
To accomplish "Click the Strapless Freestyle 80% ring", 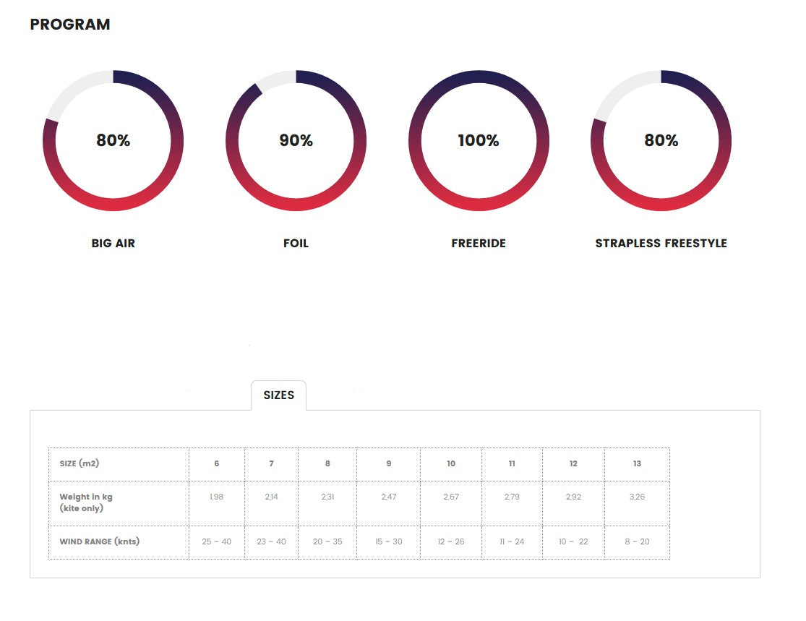I will click(661, 141).
